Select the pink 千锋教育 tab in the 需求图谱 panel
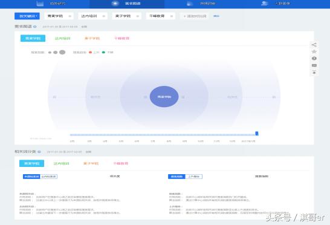330x225 pixels. (x=121, y=38)
